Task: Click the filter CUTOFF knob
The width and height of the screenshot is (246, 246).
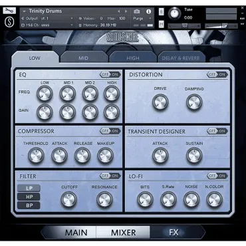Action: (69, 199)
